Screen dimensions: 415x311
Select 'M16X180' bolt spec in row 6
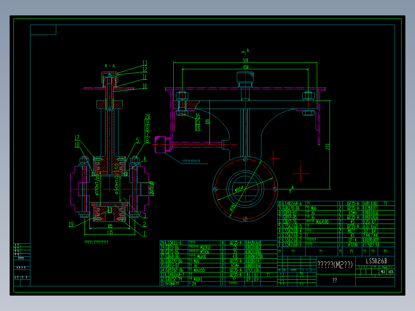coord(323,222)
